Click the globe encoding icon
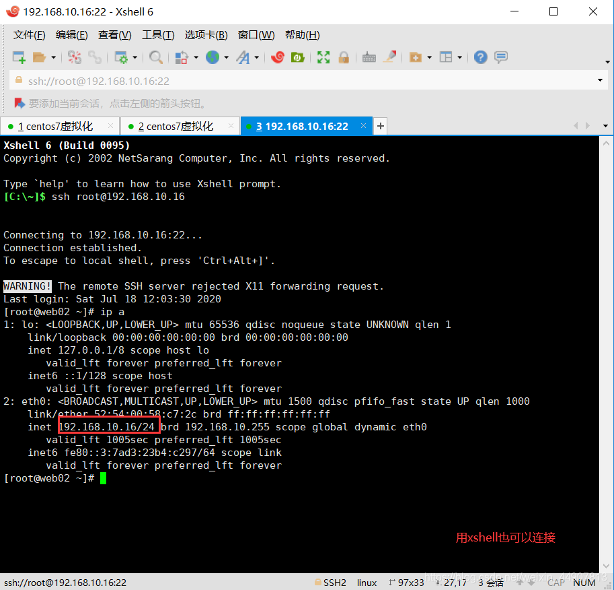614x590 pixels. tap(213, 57)
